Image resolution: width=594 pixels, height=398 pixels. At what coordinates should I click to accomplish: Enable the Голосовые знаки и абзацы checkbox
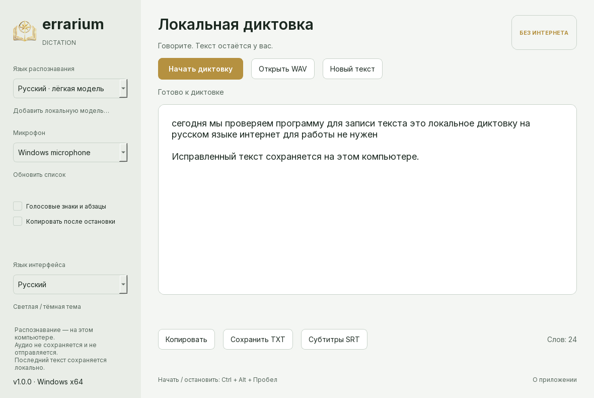point(18,206)
